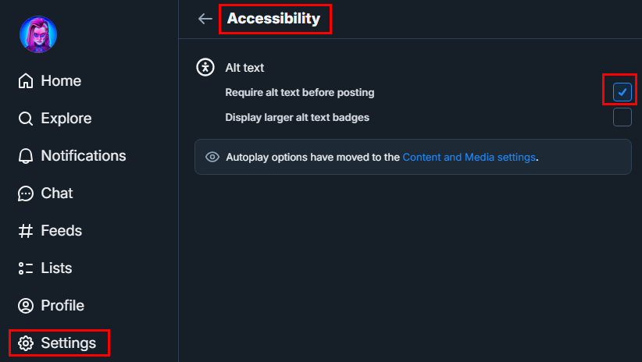This screenshot has width=642, height=362.
Task: Click the Lists icon in sidebar
Action: pyautogui.click(x=26, y=268)
